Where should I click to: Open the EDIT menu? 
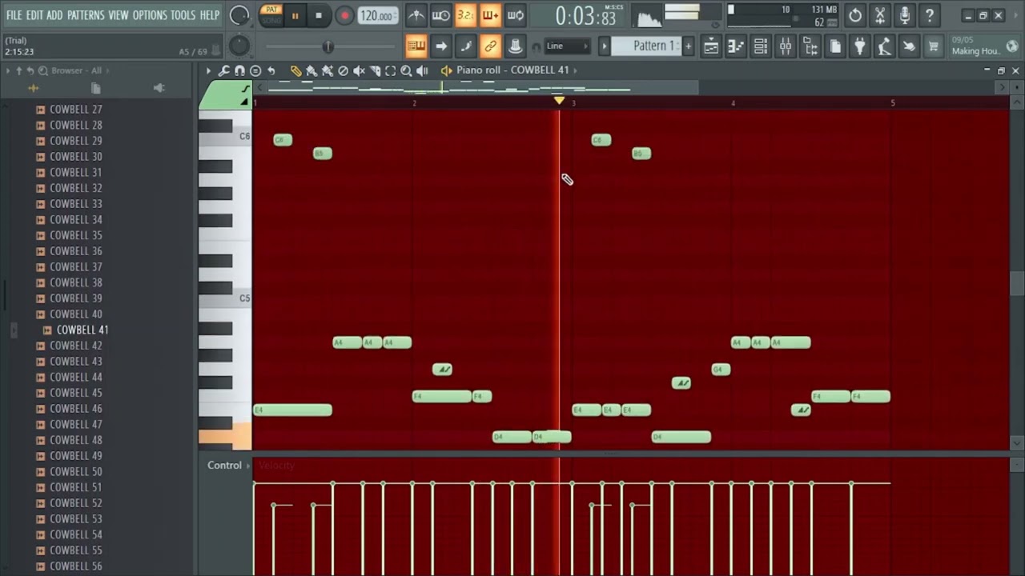(34, 15)
